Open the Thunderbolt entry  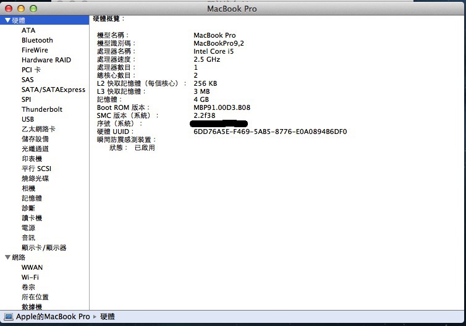coord(42,109)
